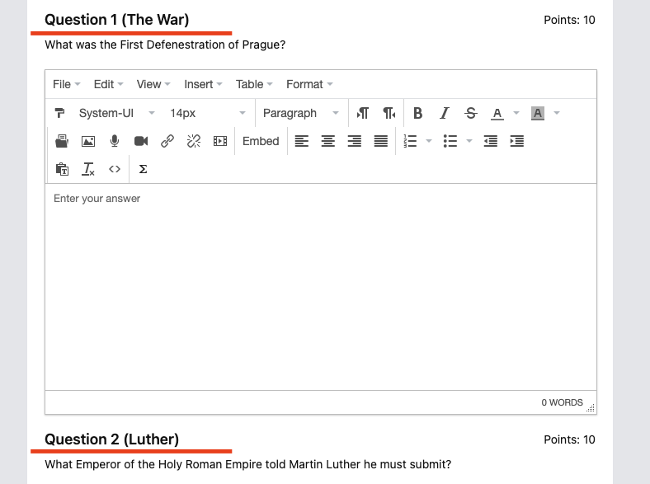Screen dimensions: 650x484
Task: Click the Question 2 (Luther) heading
Action: pyautogui.click(x=112, y=439)
